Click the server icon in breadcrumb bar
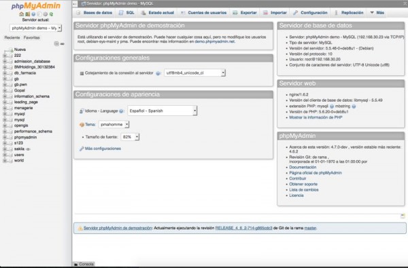 pos(84,3)
